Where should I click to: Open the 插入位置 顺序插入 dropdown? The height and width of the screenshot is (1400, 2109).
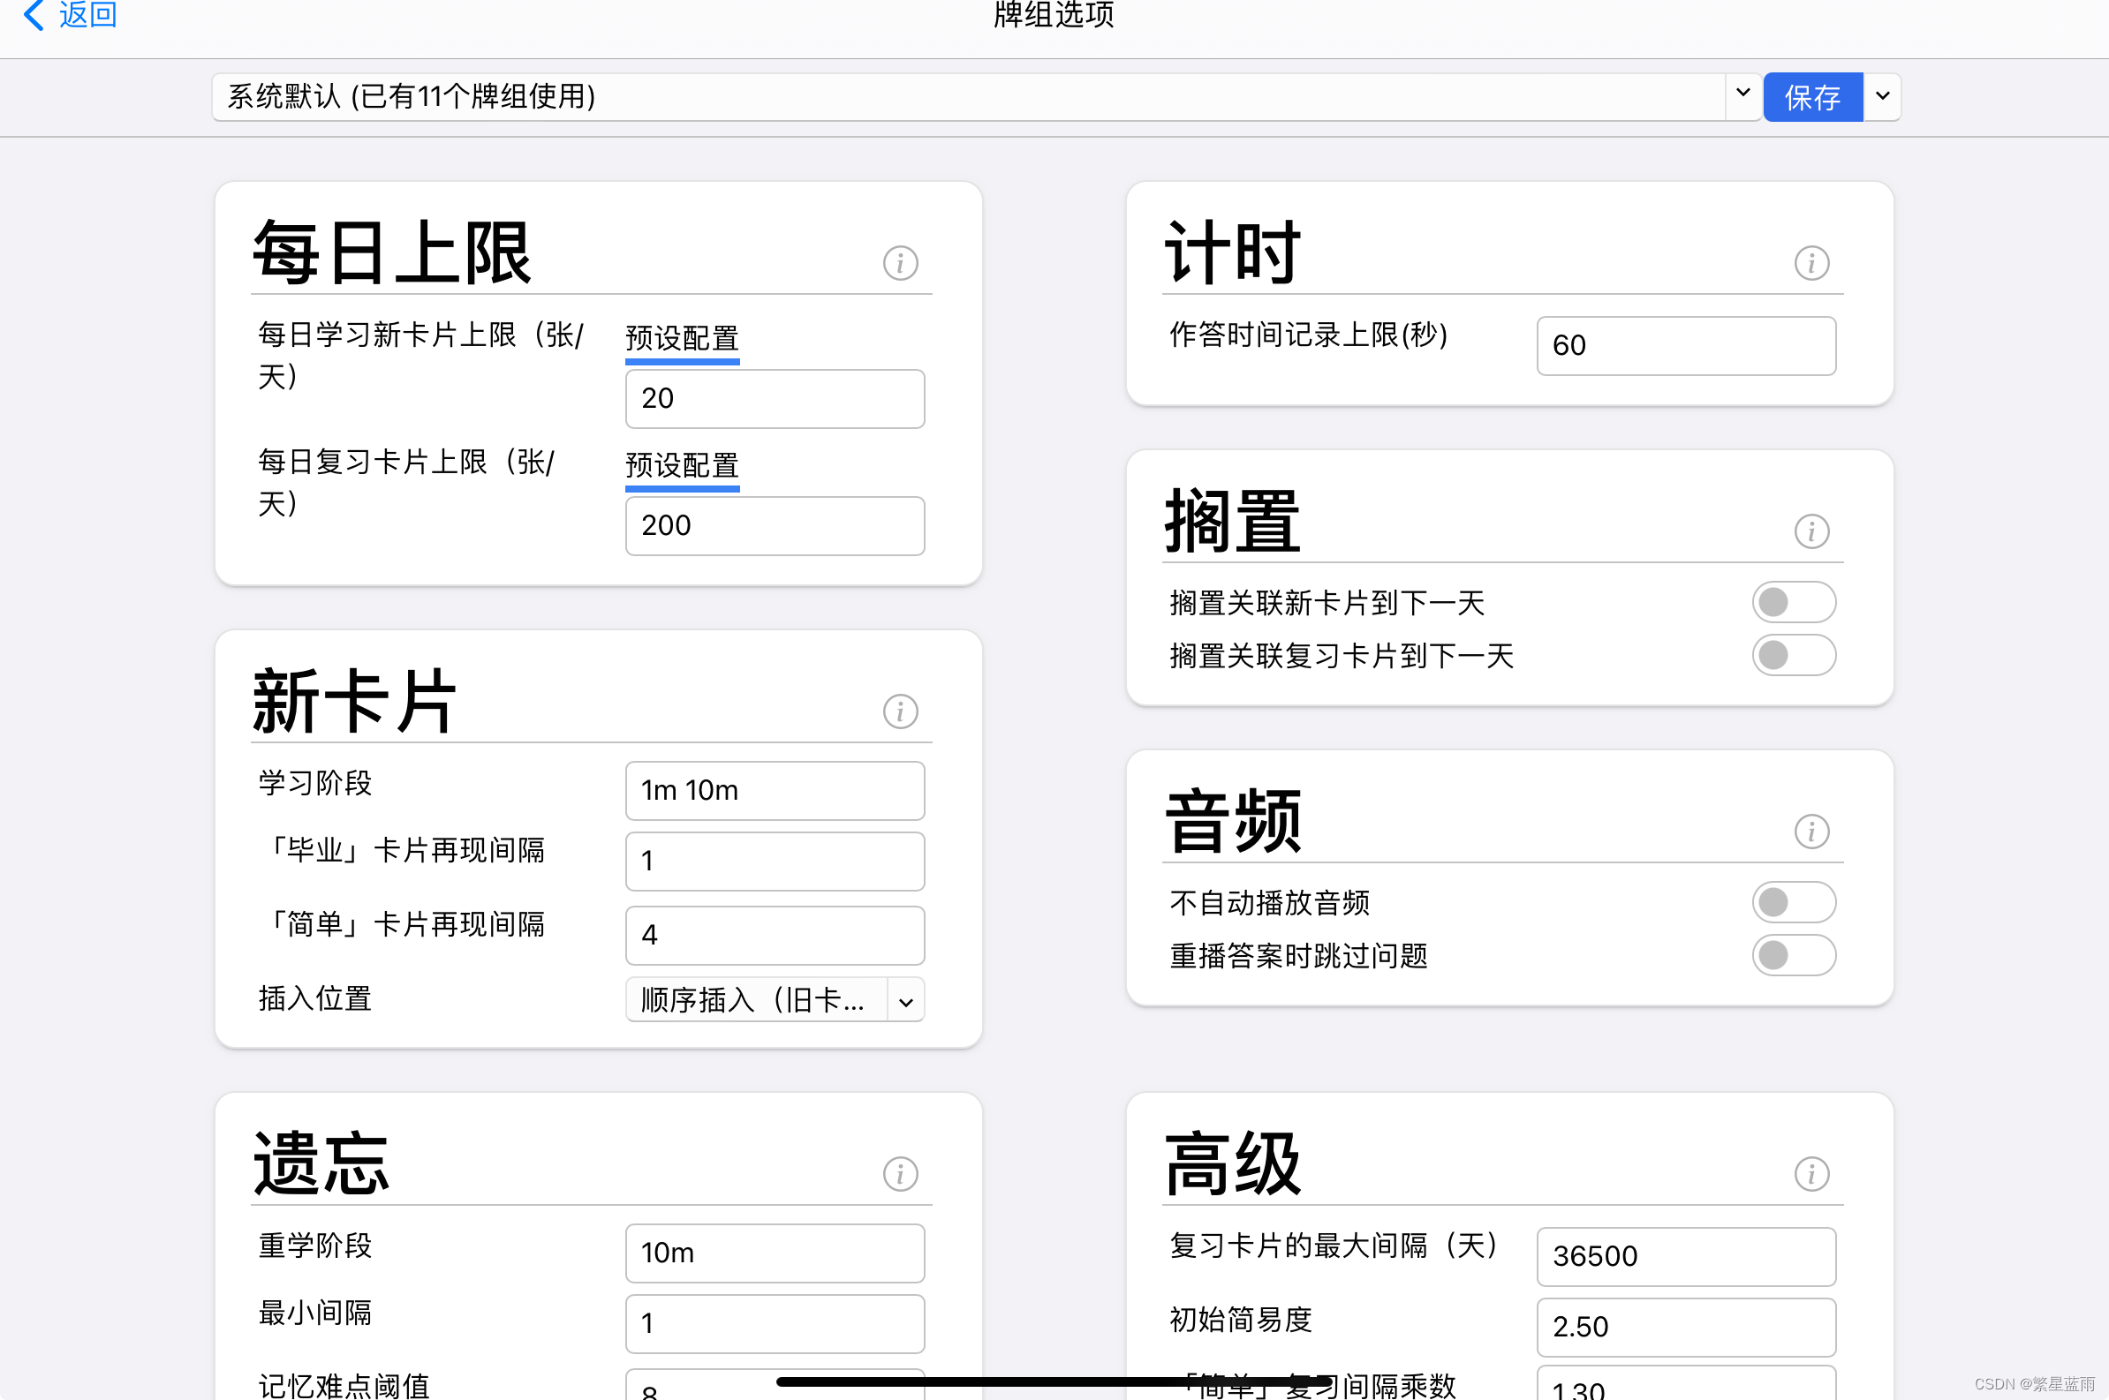[775, 999]
